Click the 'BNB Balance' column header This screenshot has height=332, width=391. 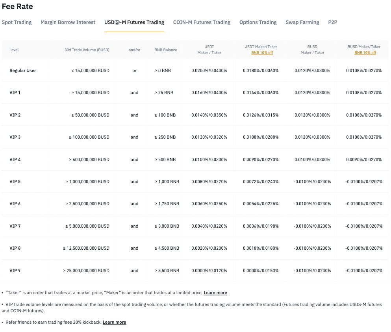[166, 50]
